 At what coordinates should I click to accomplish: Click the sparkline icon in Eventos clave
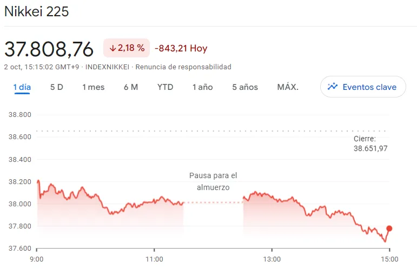tap(333, 87)
